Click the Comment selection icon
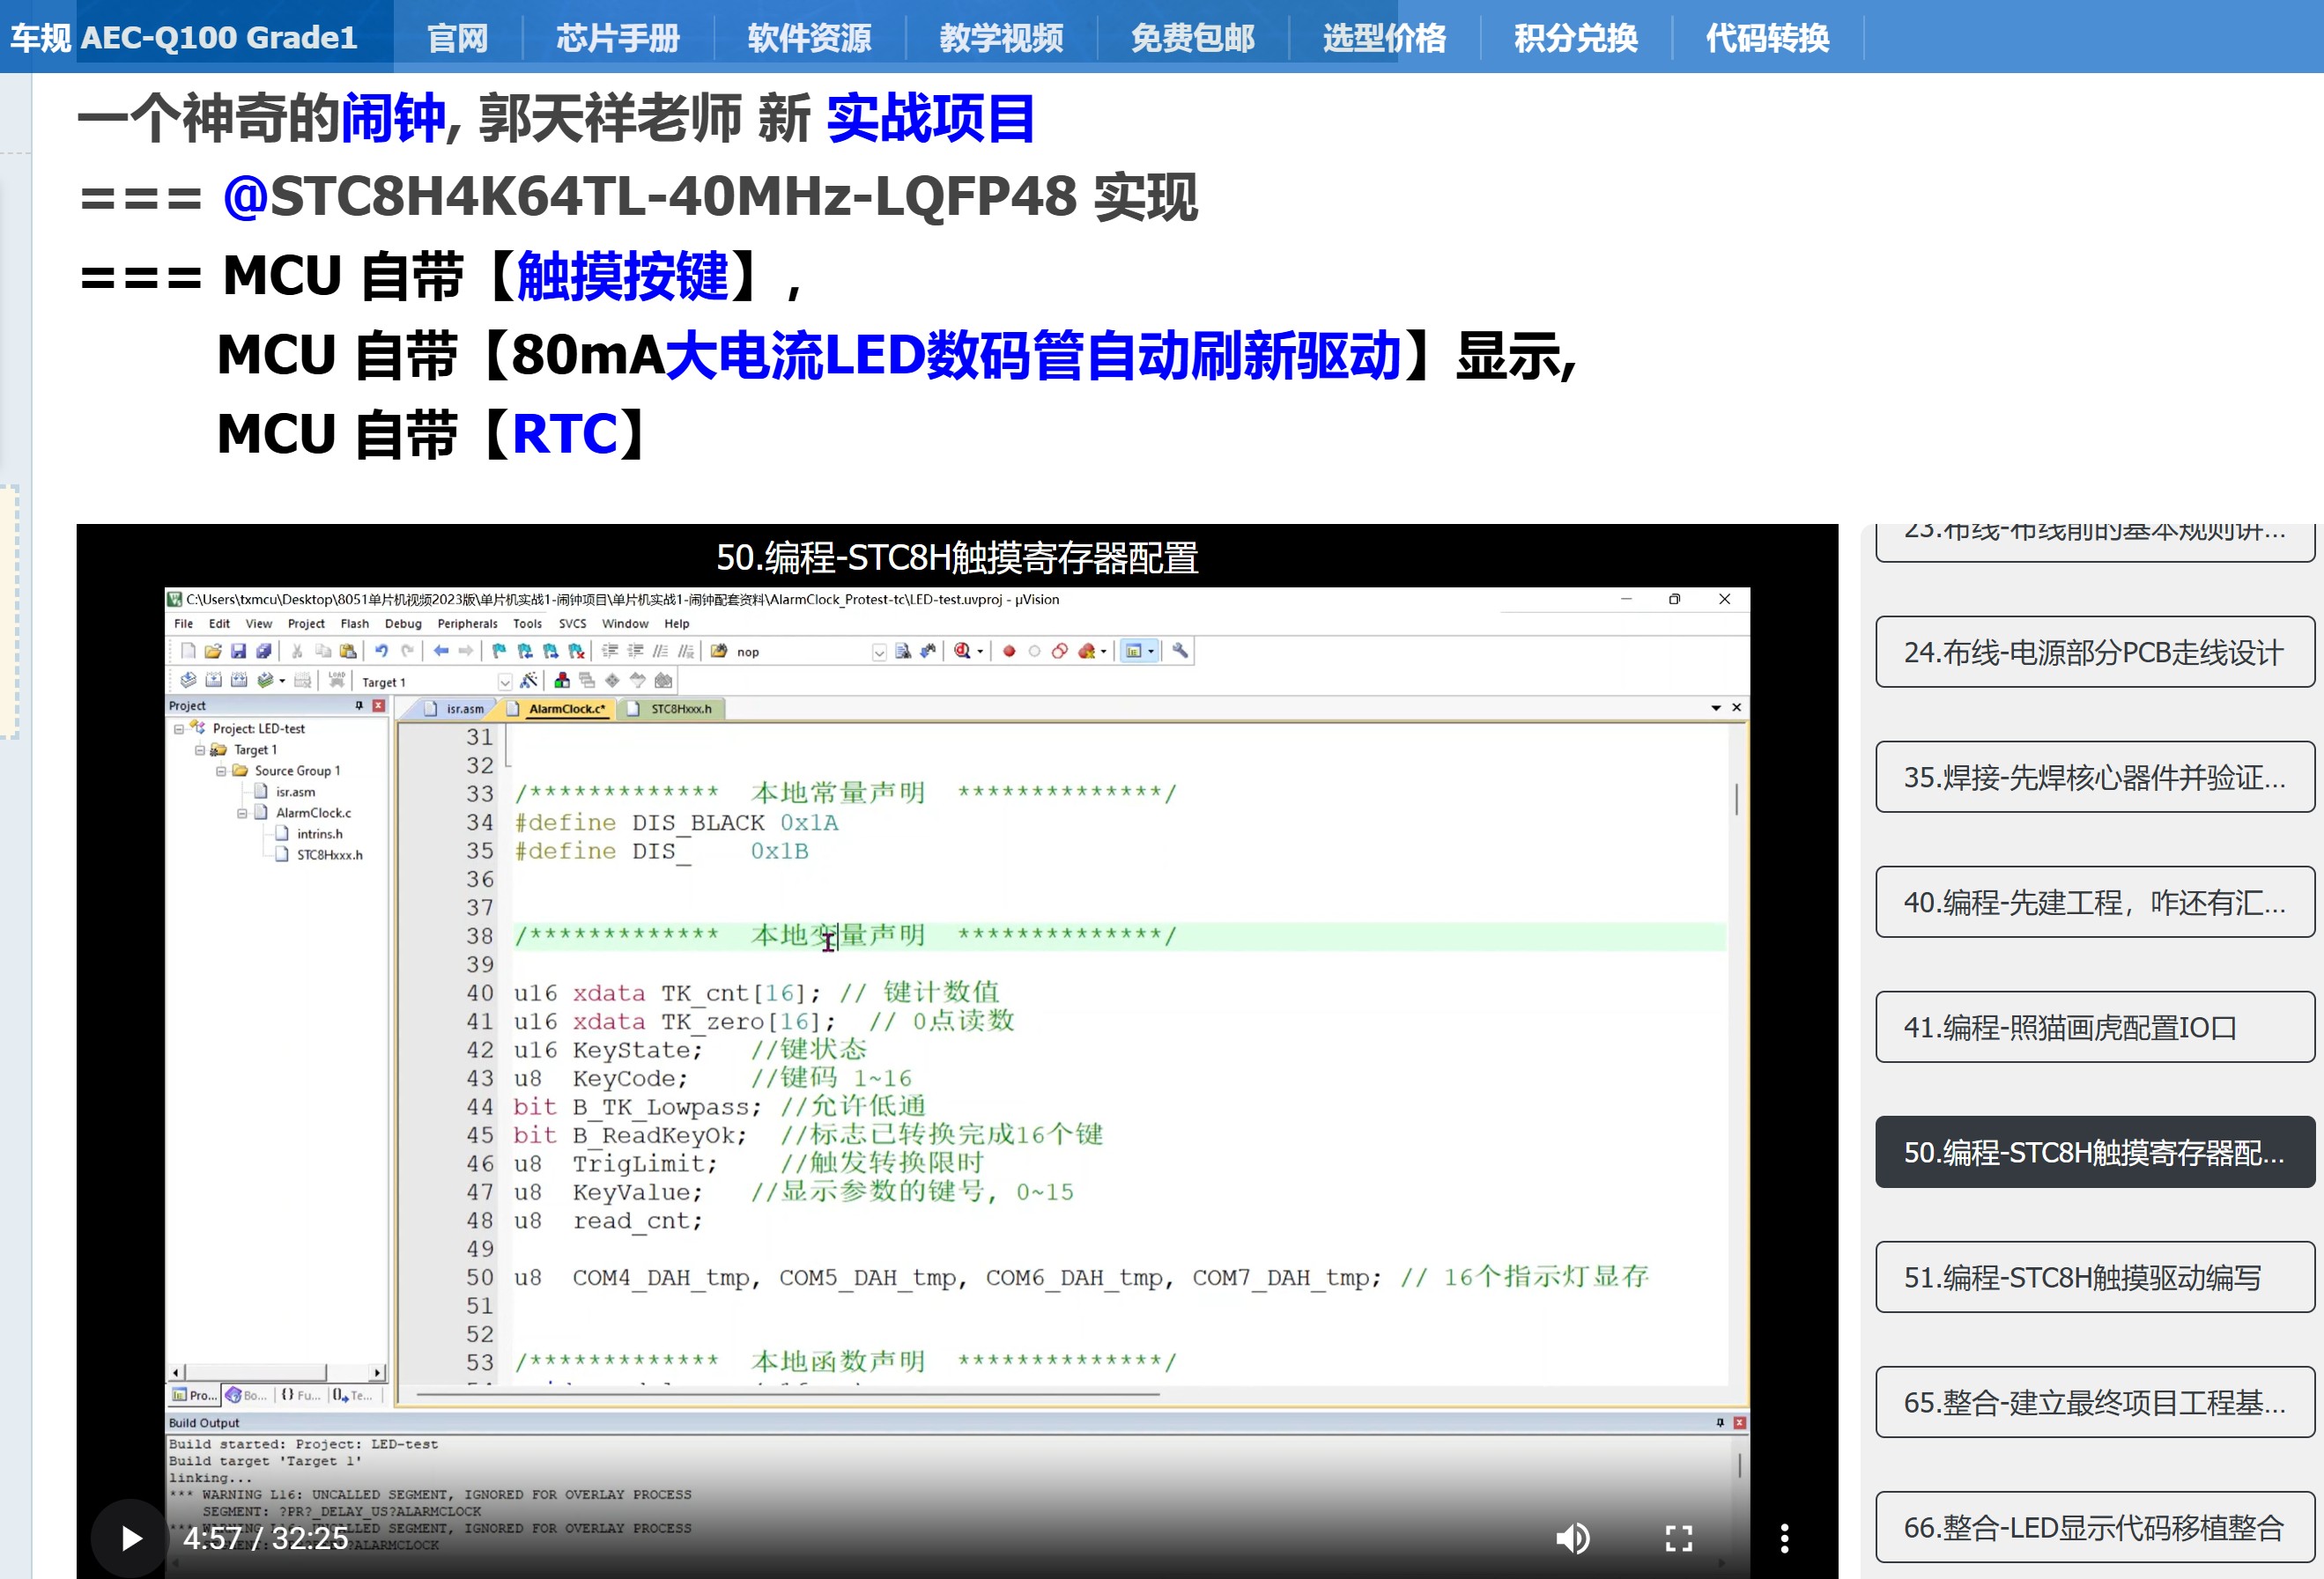Viewport: 2324px width, 1579px height. coord(660,652)
